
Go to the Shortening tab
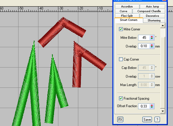154,20
